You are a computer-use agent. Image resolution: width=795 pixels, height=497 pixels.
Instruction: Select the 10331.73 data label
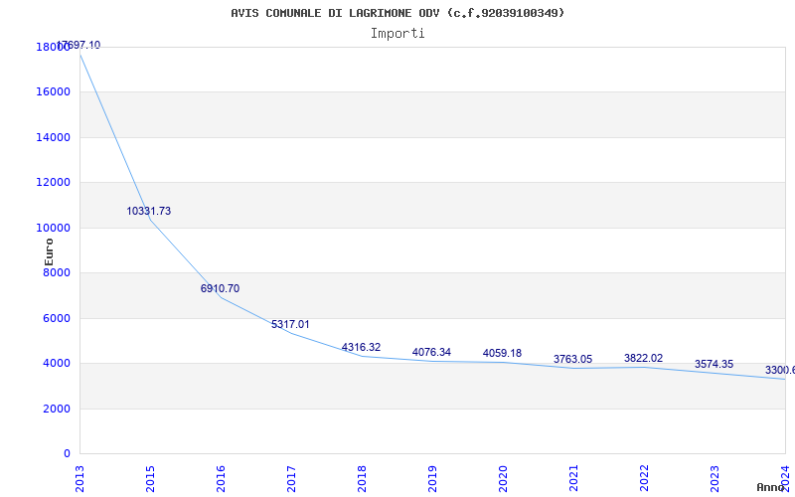(x=148, y=211)
